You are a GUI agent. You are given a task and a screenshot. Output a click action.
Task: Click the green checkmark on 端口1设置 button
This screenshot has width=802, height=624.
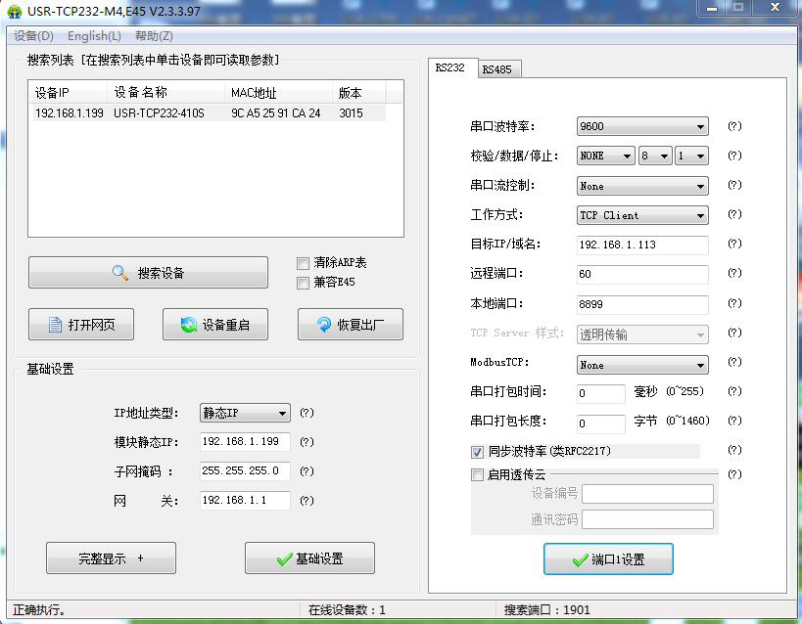click(581, 560)
